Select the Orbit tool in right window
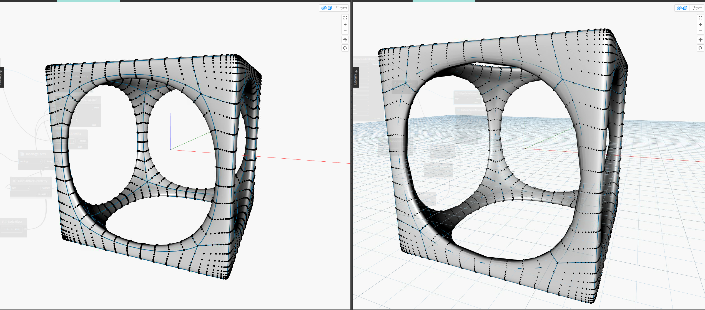705x310 pixels. pyautogui.click(x=701, y=48)
